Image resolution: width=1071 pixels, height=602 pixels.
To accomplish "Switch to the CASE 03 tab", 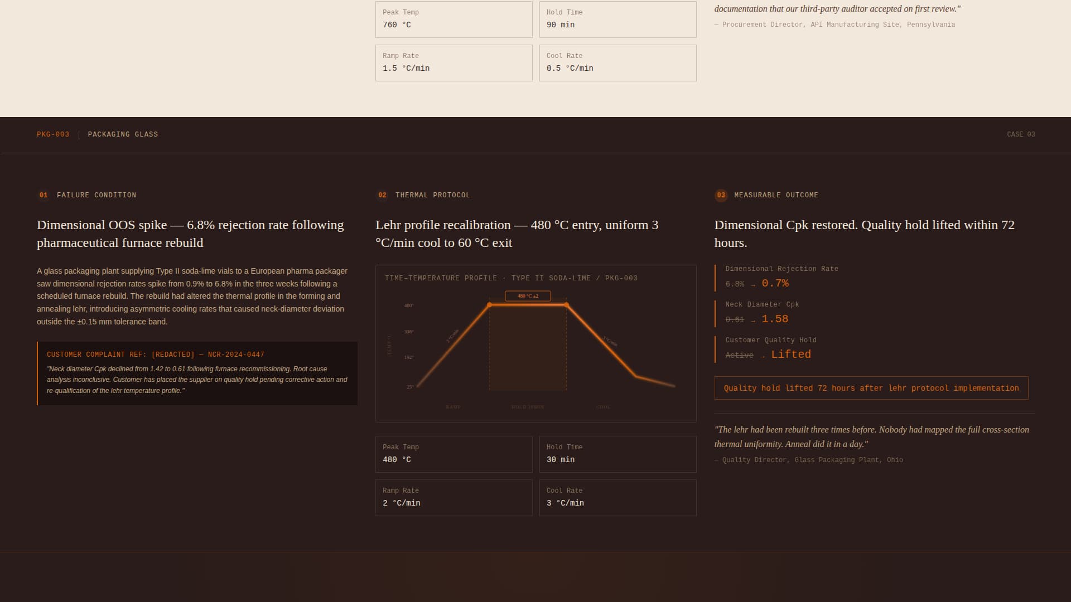I will pos(1020,134).
